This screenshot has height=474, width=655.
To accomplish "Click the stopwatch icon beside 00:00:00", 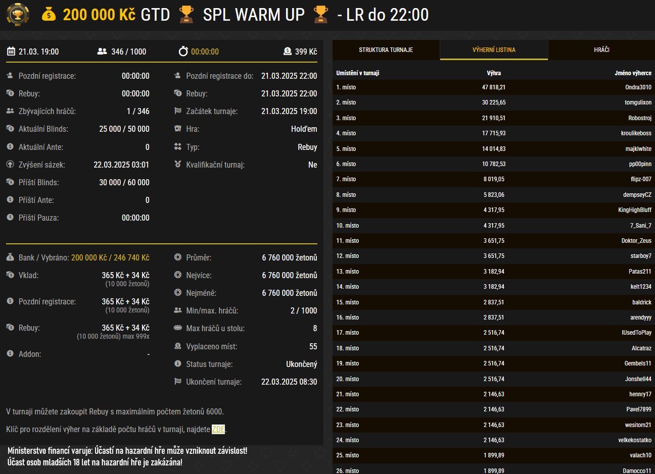I will tap(183, 51).
